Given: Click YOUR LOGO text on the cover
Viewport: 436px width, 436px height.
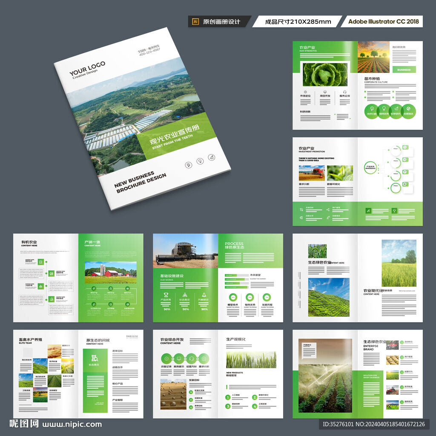Looking at the screenshot, I should click(87, 68).
